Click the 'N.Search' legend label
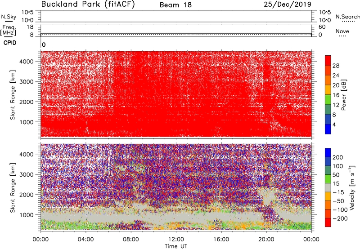 [347, 17]
